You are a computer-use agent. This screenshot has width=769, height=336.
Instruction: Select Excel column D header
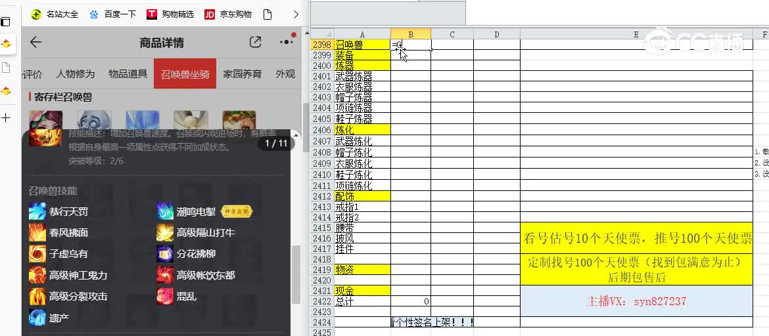pyautogui.click(x=496, y=34)
